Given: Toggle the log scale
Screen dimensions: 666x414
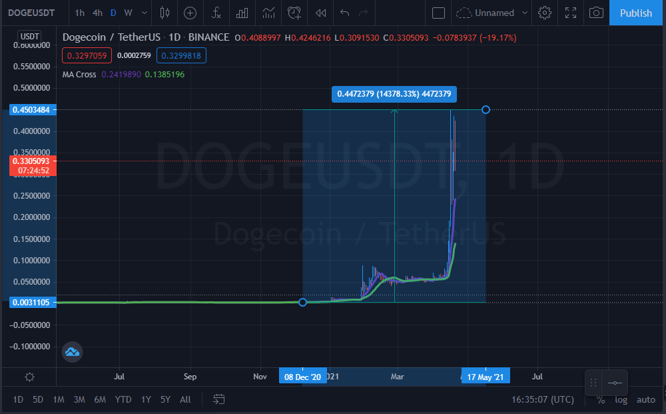Looking at the screenshot, I should coord(621,399).
